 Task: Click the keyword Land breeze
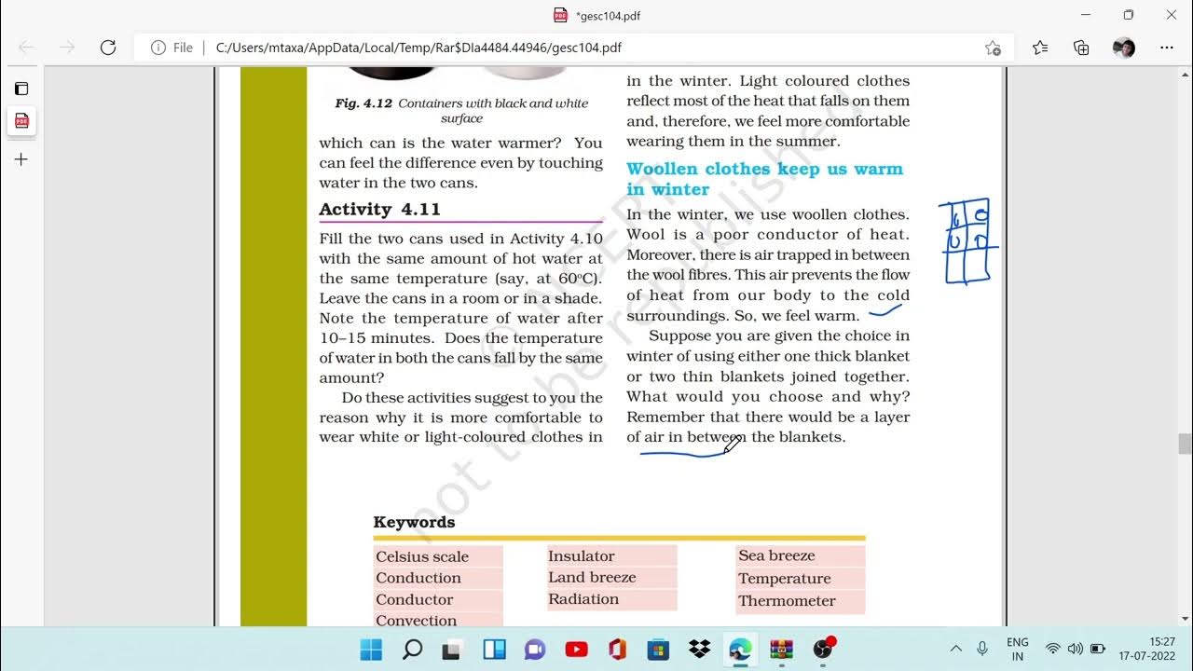coord(592,578)
